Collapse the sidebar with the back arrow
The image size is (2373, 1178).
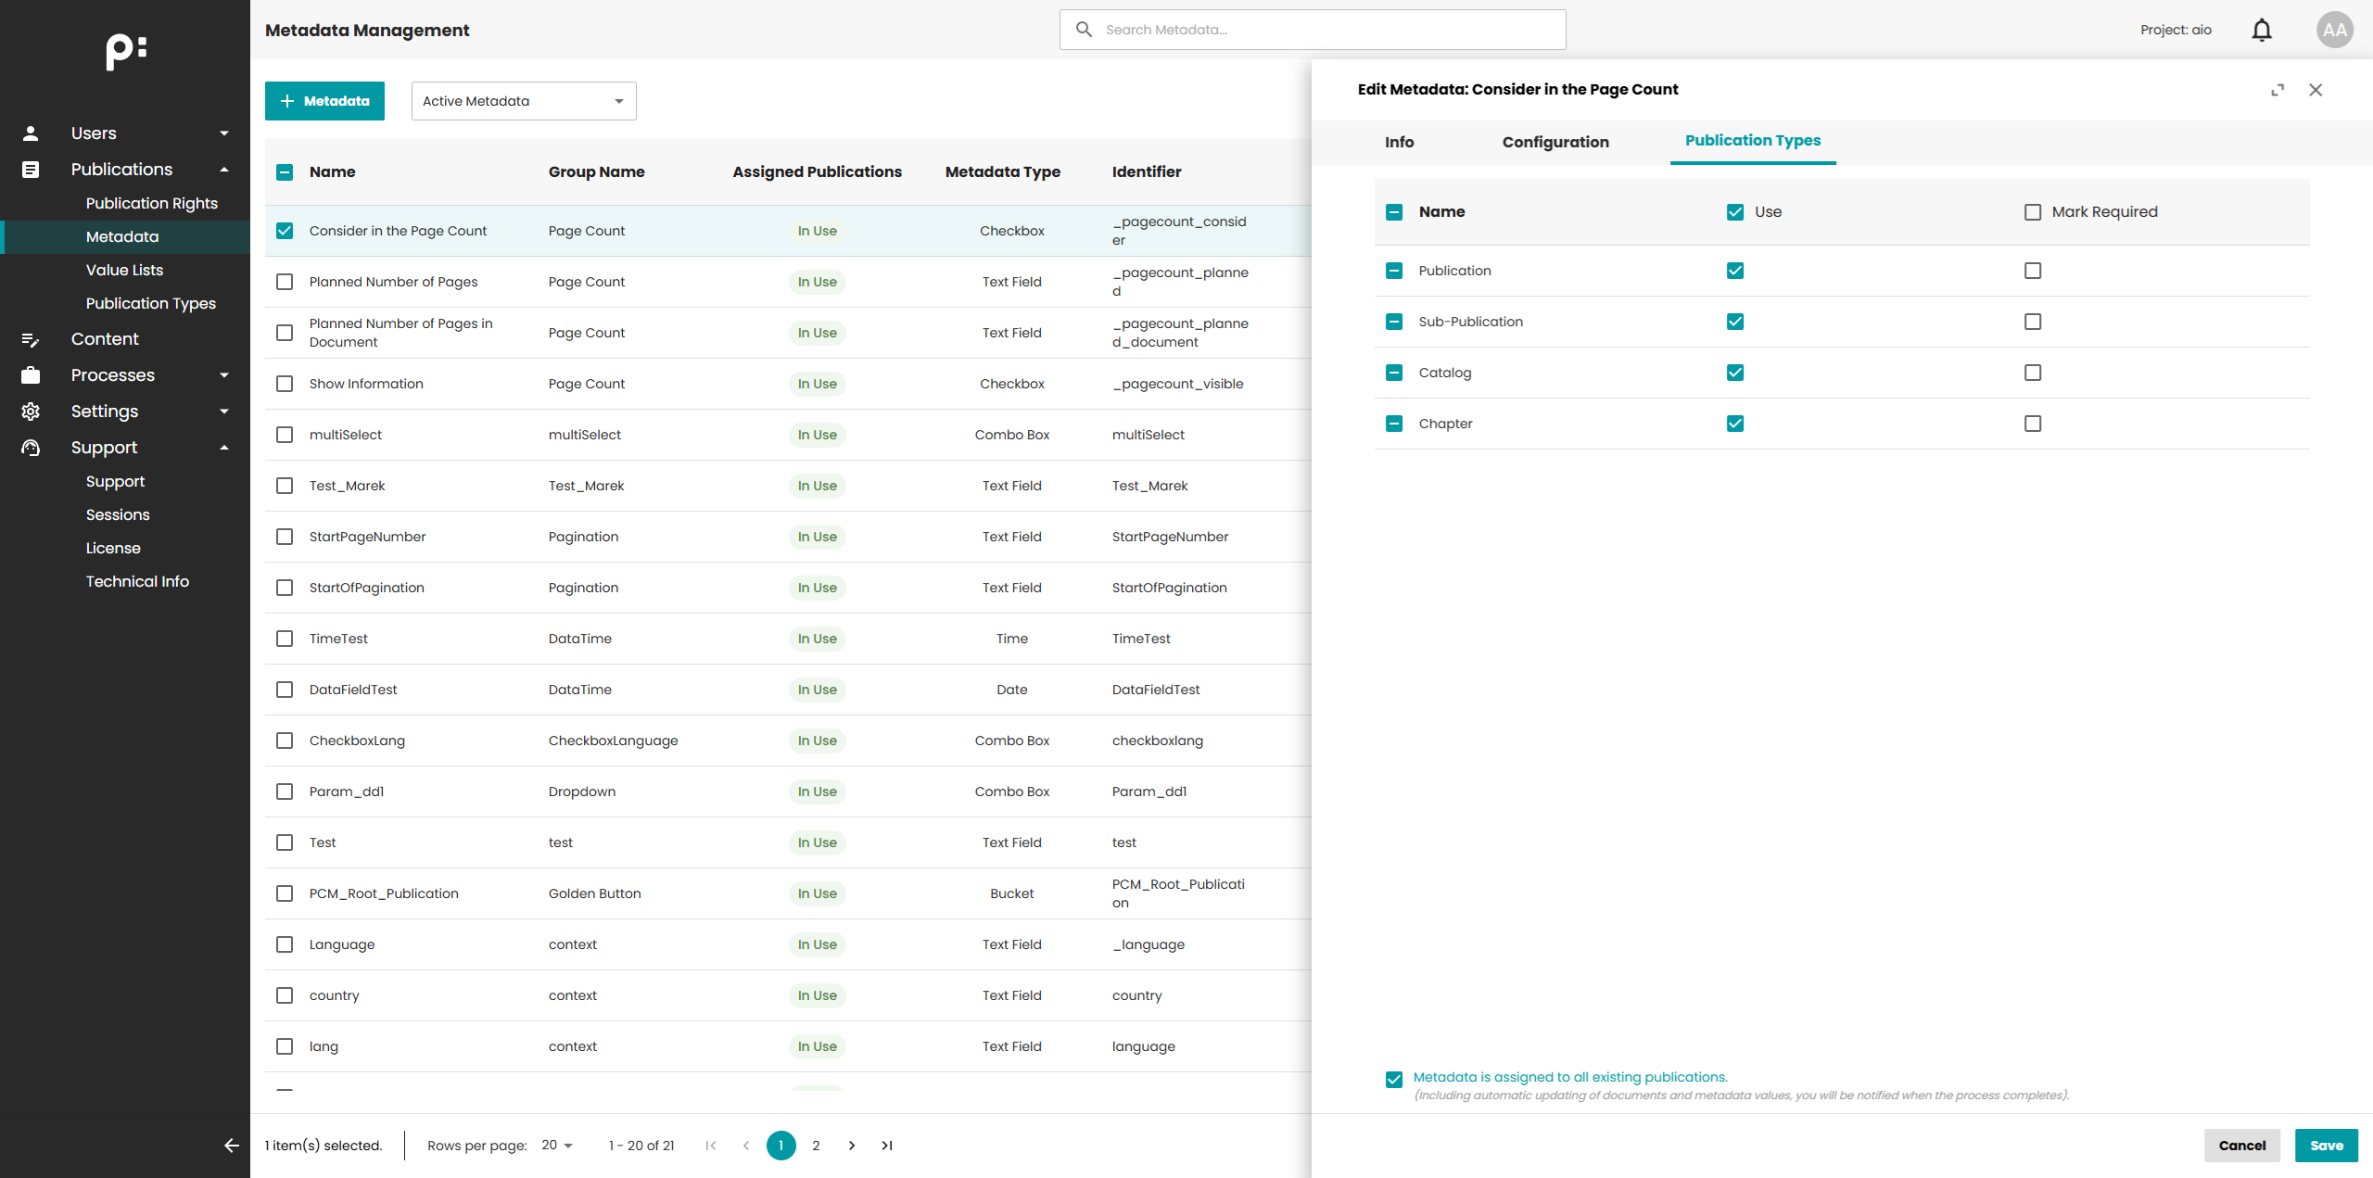coord(231,1146)
